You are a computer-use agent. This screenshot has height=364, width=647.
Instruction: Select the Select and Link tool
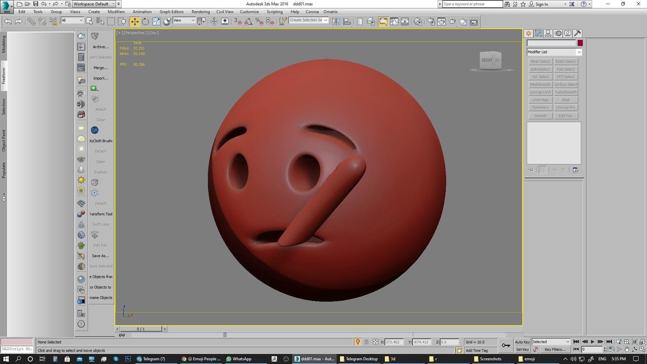coord(31,22)
